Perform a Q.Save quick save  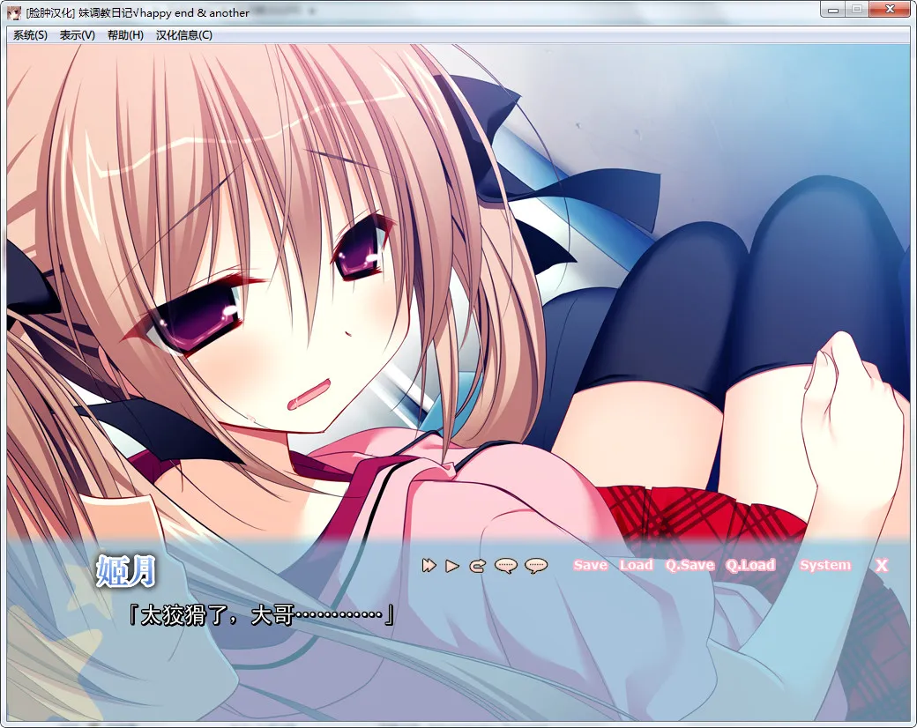(690, 566)
